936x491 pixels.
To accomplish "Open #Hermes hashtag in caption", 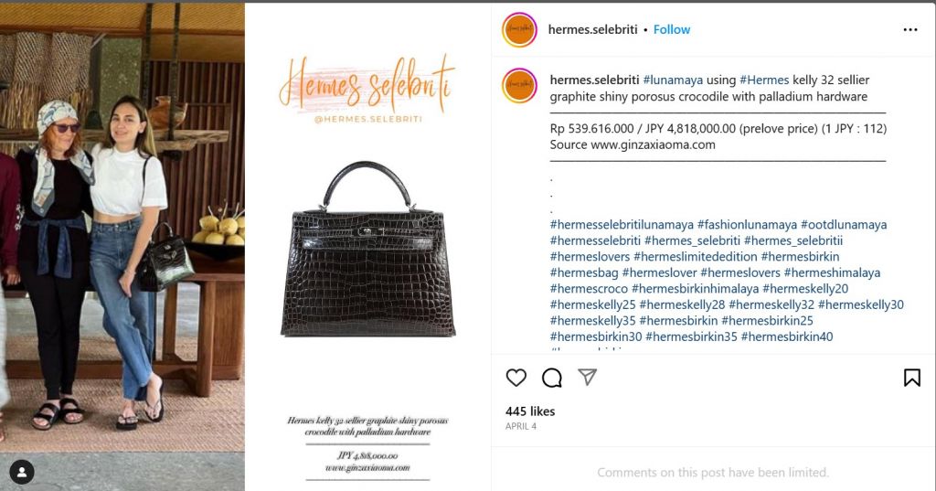I will [x=764, y=80].
